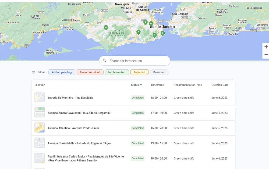Open the Filters list icon
Viewport: 269px width, 169px height.
[34, 72]
